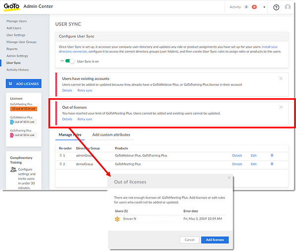
Task: Select the Manage rules tab
Action: [x=70, y=134]
